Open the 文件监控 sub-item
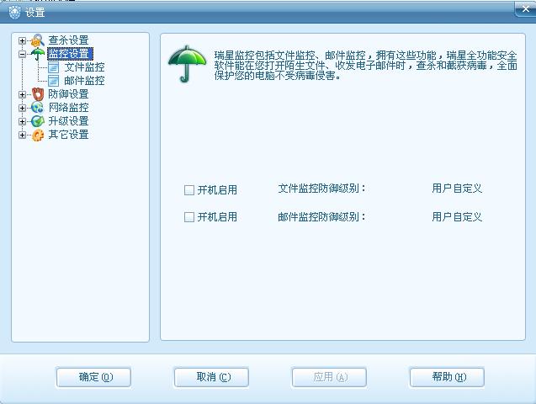 point(84,67)
